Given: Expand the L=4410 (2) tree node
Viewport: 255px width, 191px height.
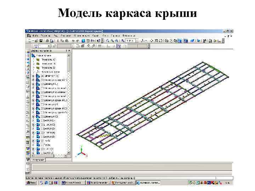Looking at the screenshot, I should coord(33,125).
